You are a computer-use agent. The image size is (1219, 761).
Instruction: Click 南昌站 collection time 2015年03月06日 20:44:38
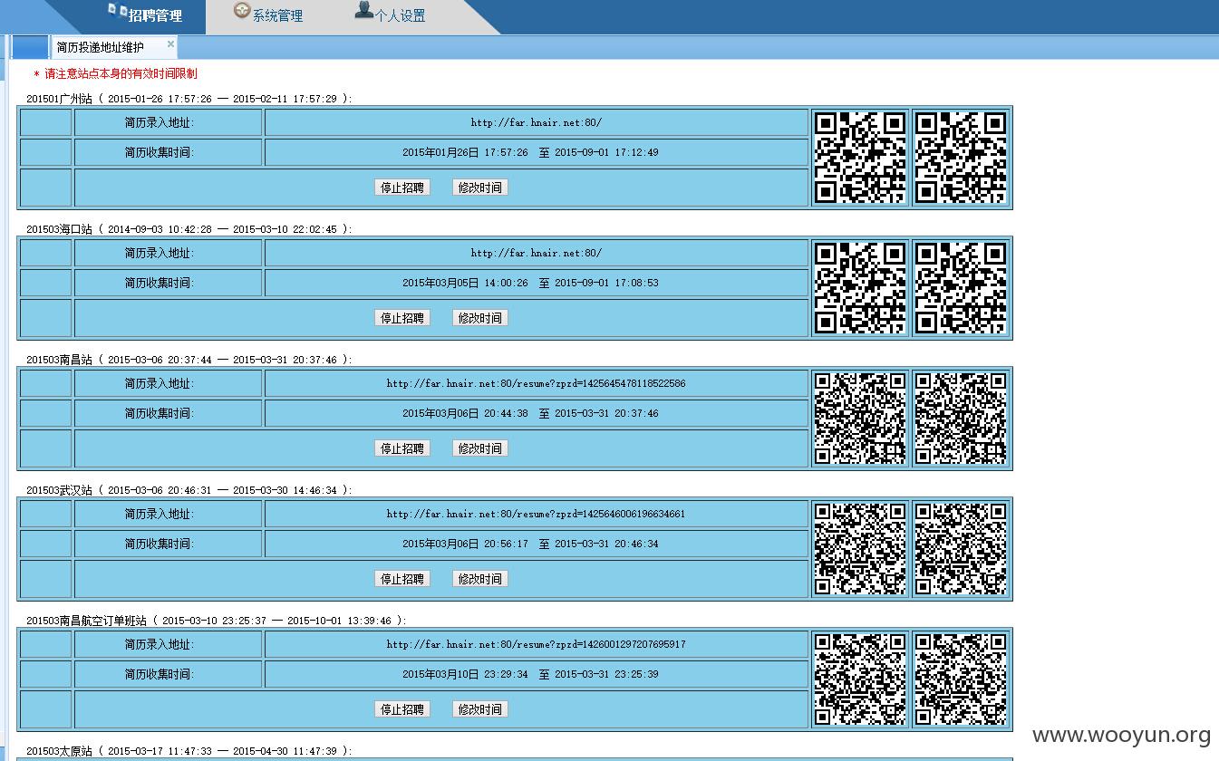465,413
